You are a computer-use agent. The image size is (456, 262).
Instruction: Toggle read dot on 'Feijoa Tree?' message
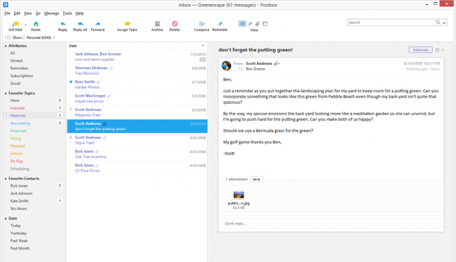pos(71,137)
